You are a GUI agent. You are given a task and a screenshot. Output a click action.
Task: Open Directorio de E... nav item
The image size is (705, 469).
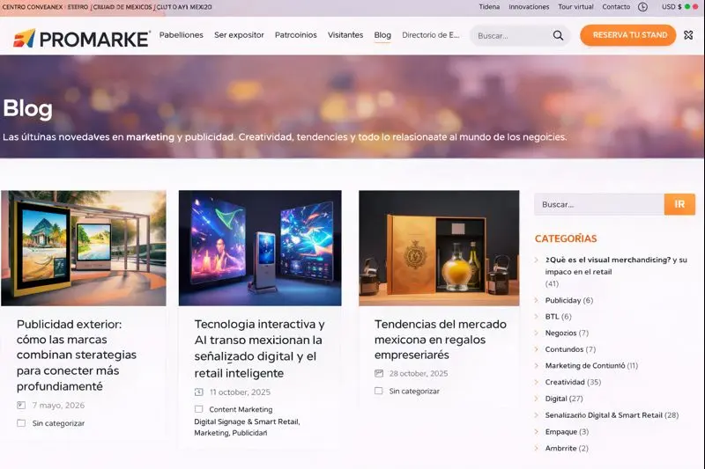(x=431, y=35)
